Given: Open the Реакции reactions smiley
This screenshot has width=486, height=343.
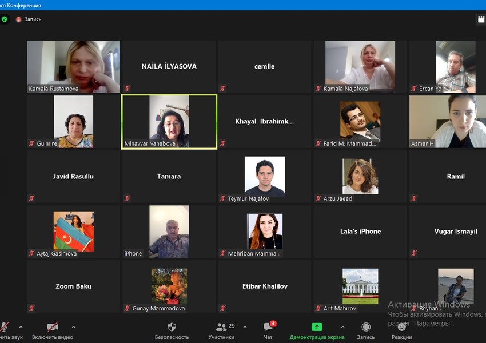Looking at the screenshot, I should click(401, 328).
